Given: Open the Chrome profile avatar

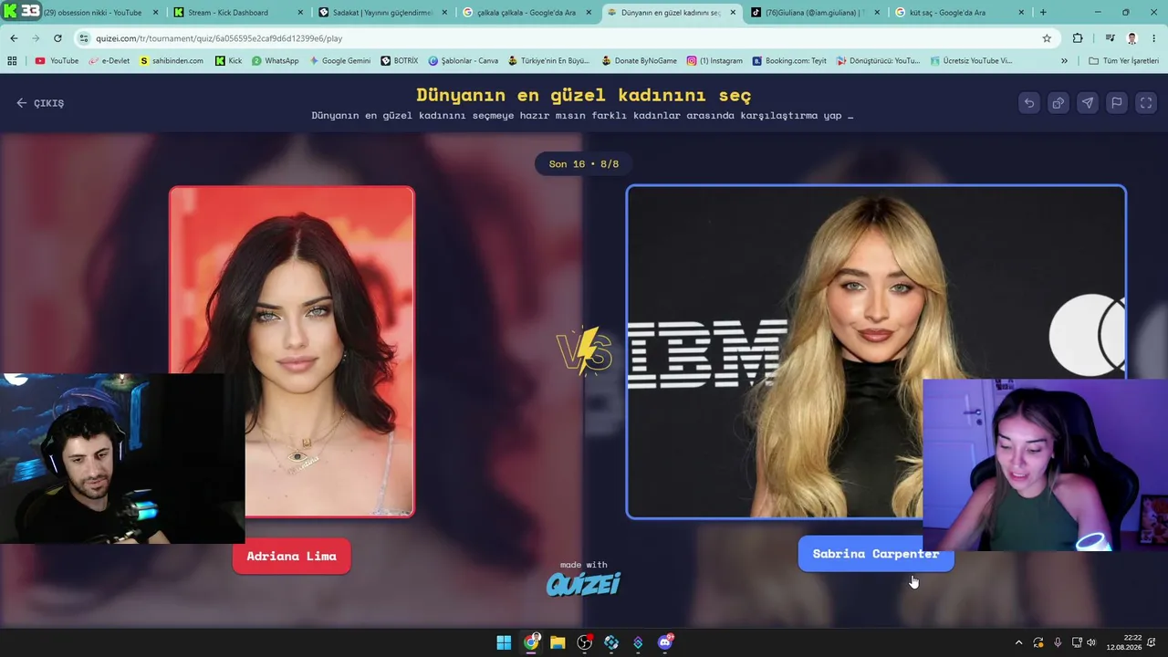Looking at the screenshot, I should click(1131, 38).
